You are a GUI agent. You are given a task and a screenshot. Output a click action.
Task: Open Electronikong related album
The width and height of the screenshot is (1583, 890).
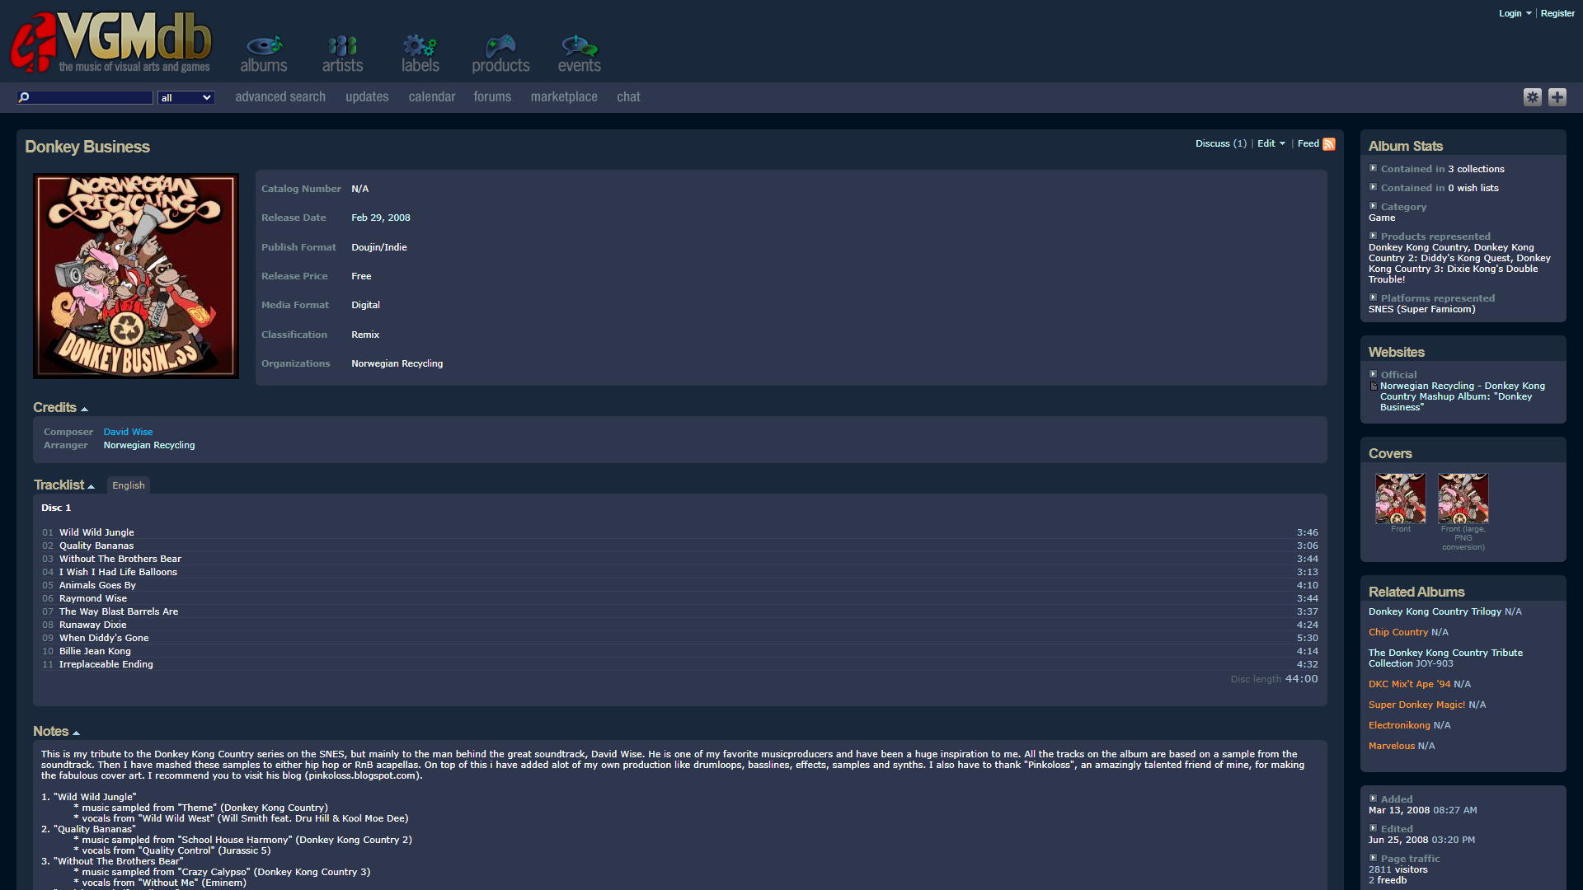point(1399,725)
